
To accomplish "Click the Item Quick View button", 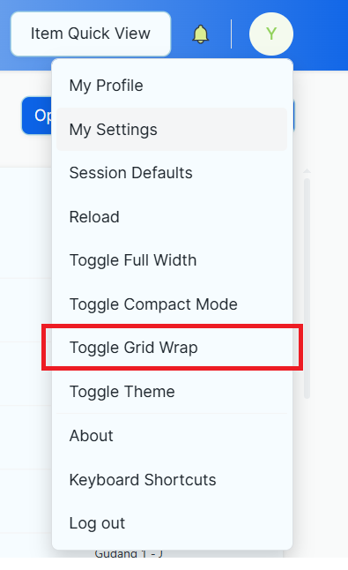I will pyautogui.click(x=91, y=34).
